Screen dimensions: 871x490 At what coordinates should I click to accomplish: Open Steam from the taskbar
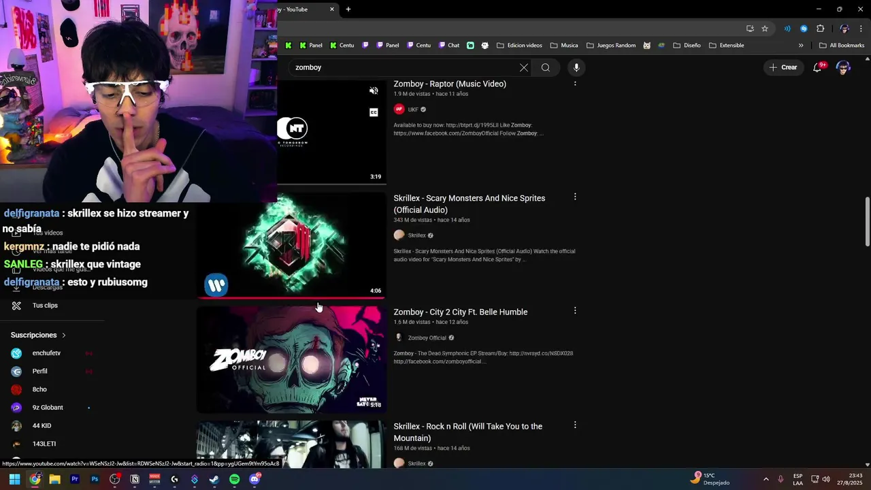pyautogui.click(x=214, y=479)
